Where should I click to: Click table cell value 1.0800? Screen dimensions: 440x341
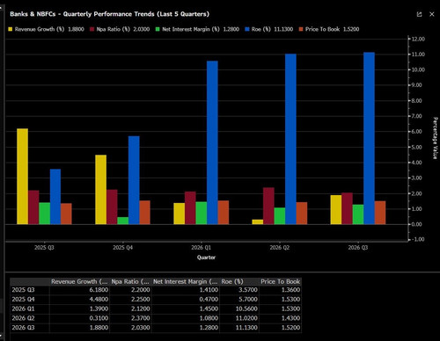coord(209,318)
